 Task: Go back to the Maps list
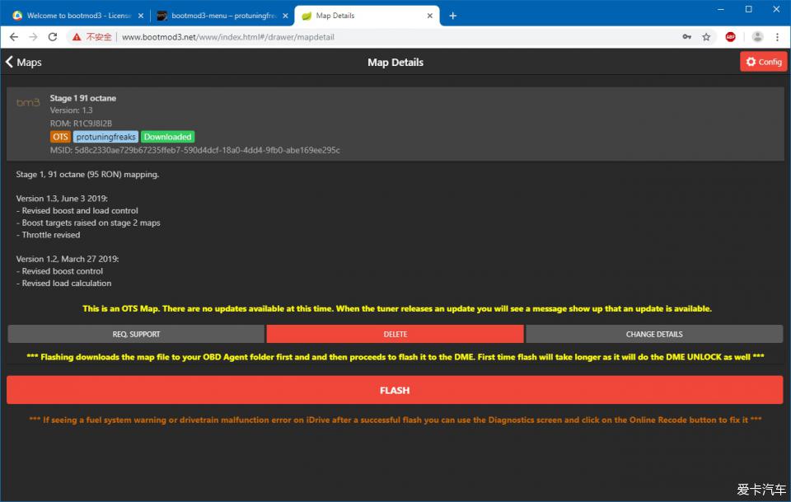pos(23,62)
